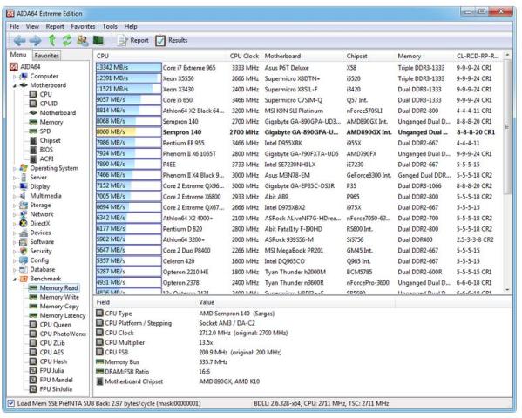Click the Report toolbar button
Viewport: 522px width, 418px height.
pyautogui.click(x=133, y=41)
